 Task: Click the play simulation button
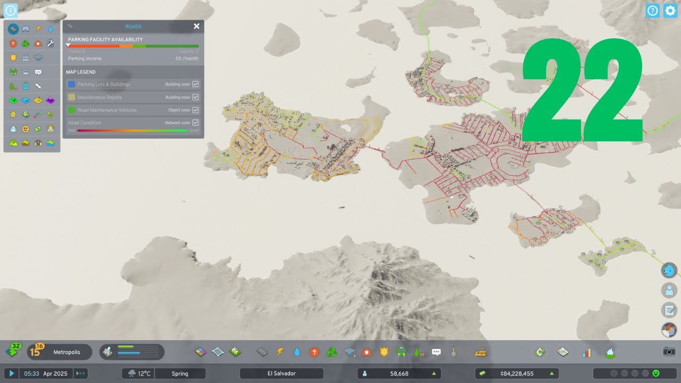pos(11,373)
